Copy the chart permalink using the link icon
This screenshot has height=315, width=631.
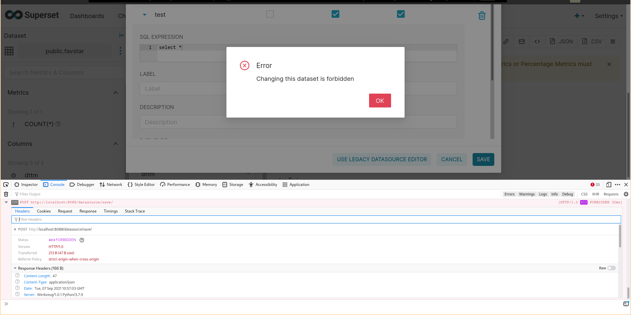pos(506,41)
